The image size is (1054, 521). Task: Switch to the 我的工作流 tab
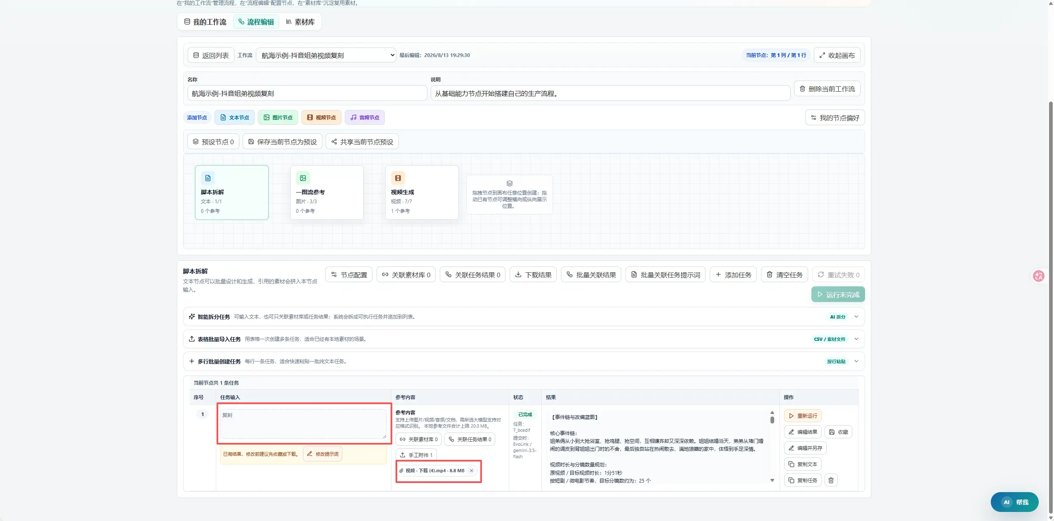(205, 22)
